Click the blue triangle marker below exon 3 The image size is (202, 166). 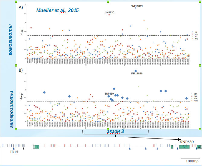click(178, 148)
